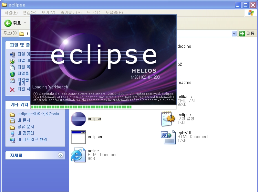This screenshot has width=258, height=192.
Task: Open the 도움말(H) menu
Action: pyautogui.click(x=114, y=13)
